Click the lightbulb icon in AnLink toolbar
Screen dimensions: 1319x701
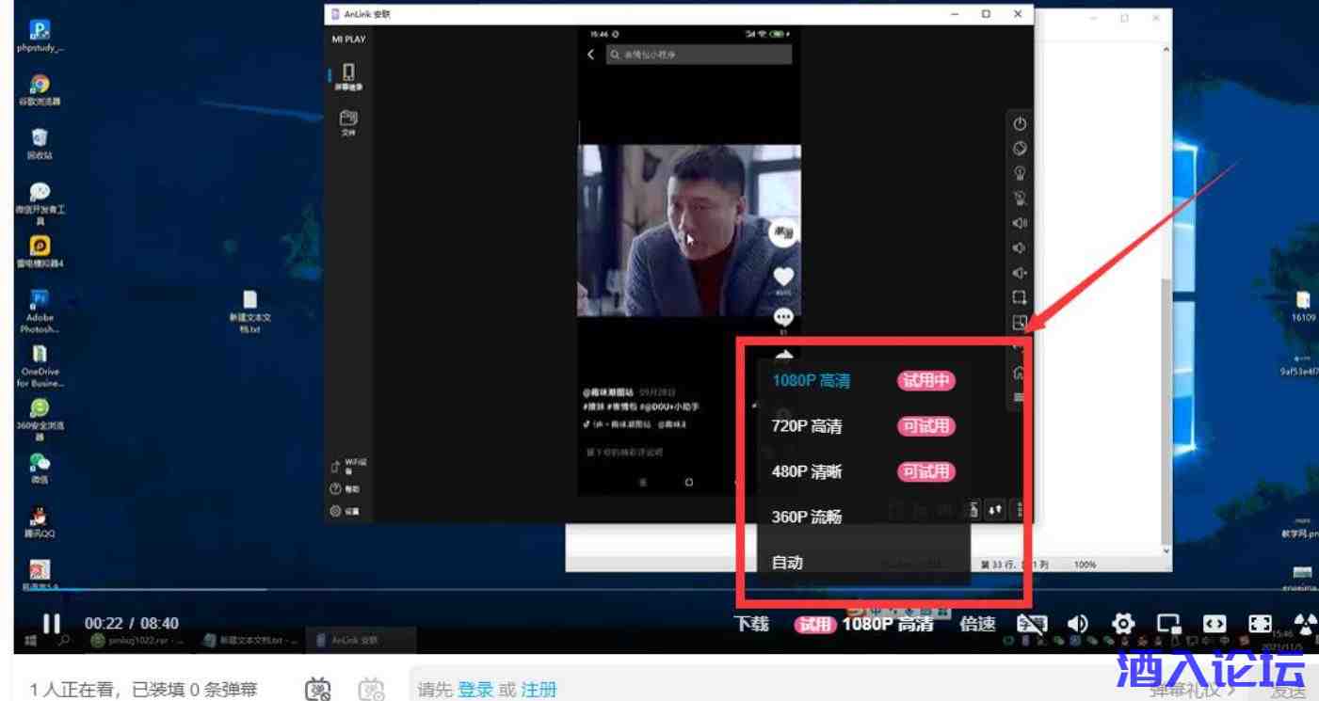1019,174
